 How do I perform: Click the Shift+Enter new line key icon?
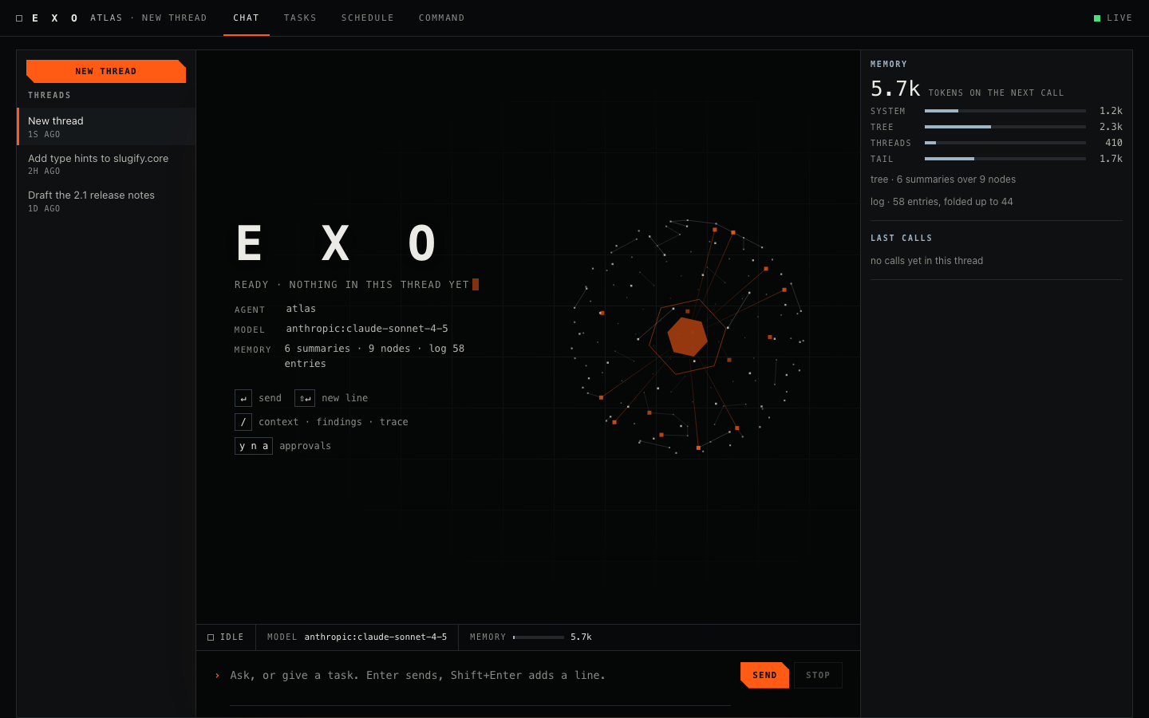305,398
